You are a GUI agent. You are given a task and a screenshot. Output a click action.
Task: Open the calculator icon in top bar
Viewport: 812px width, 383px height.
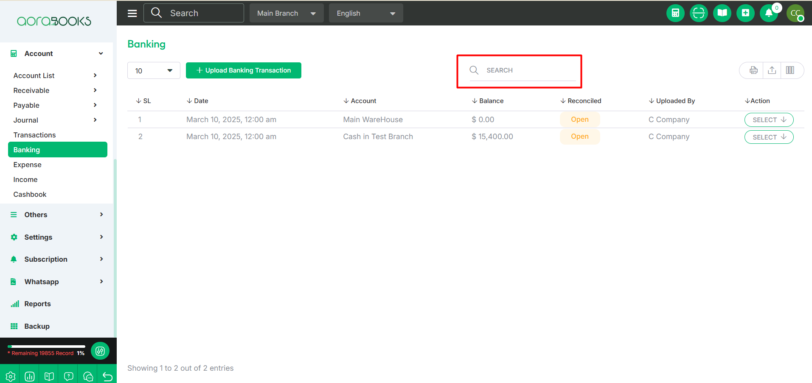point(675,13)
